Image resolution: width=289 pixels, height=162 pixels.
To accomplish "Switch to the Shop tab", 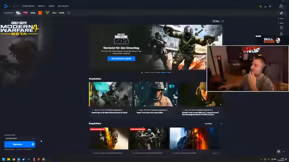I will click(x=51, y=6).
